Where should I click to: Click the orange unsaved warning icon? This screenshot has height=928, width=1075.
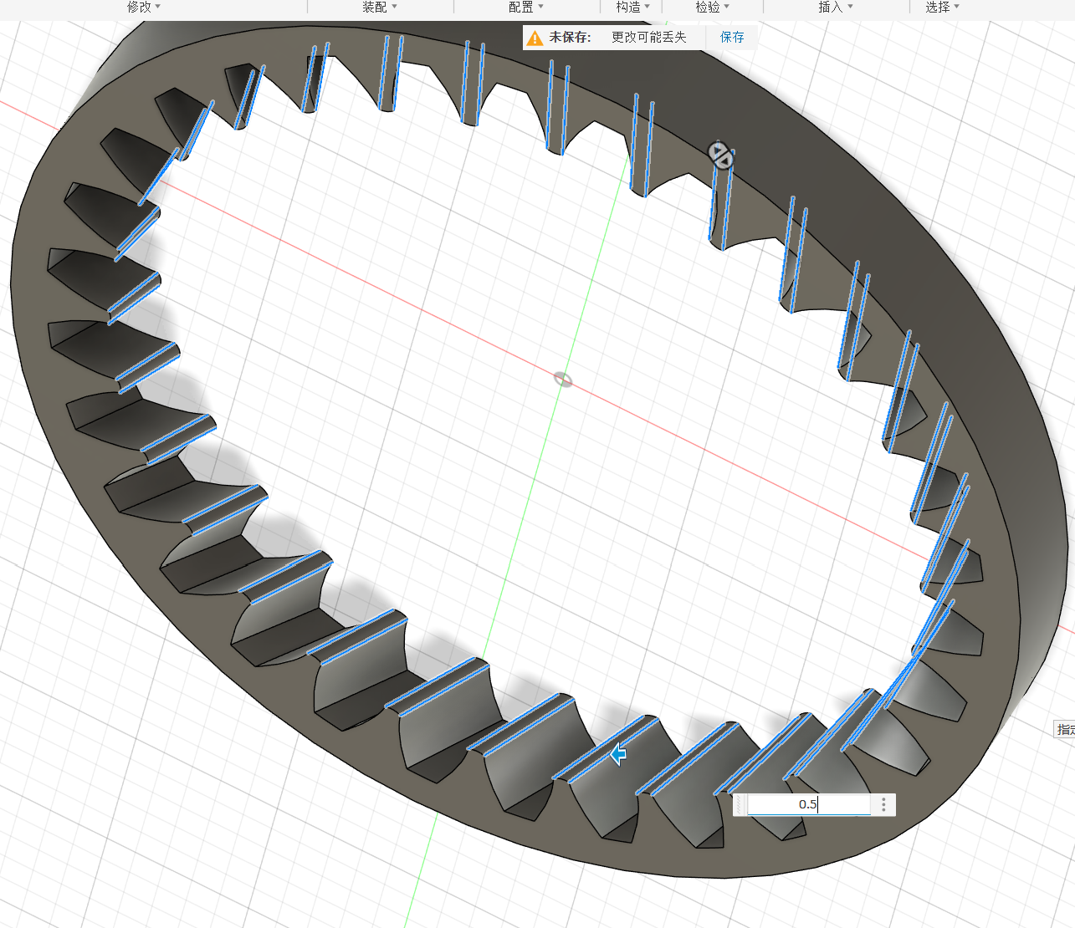tap(535, 38)
